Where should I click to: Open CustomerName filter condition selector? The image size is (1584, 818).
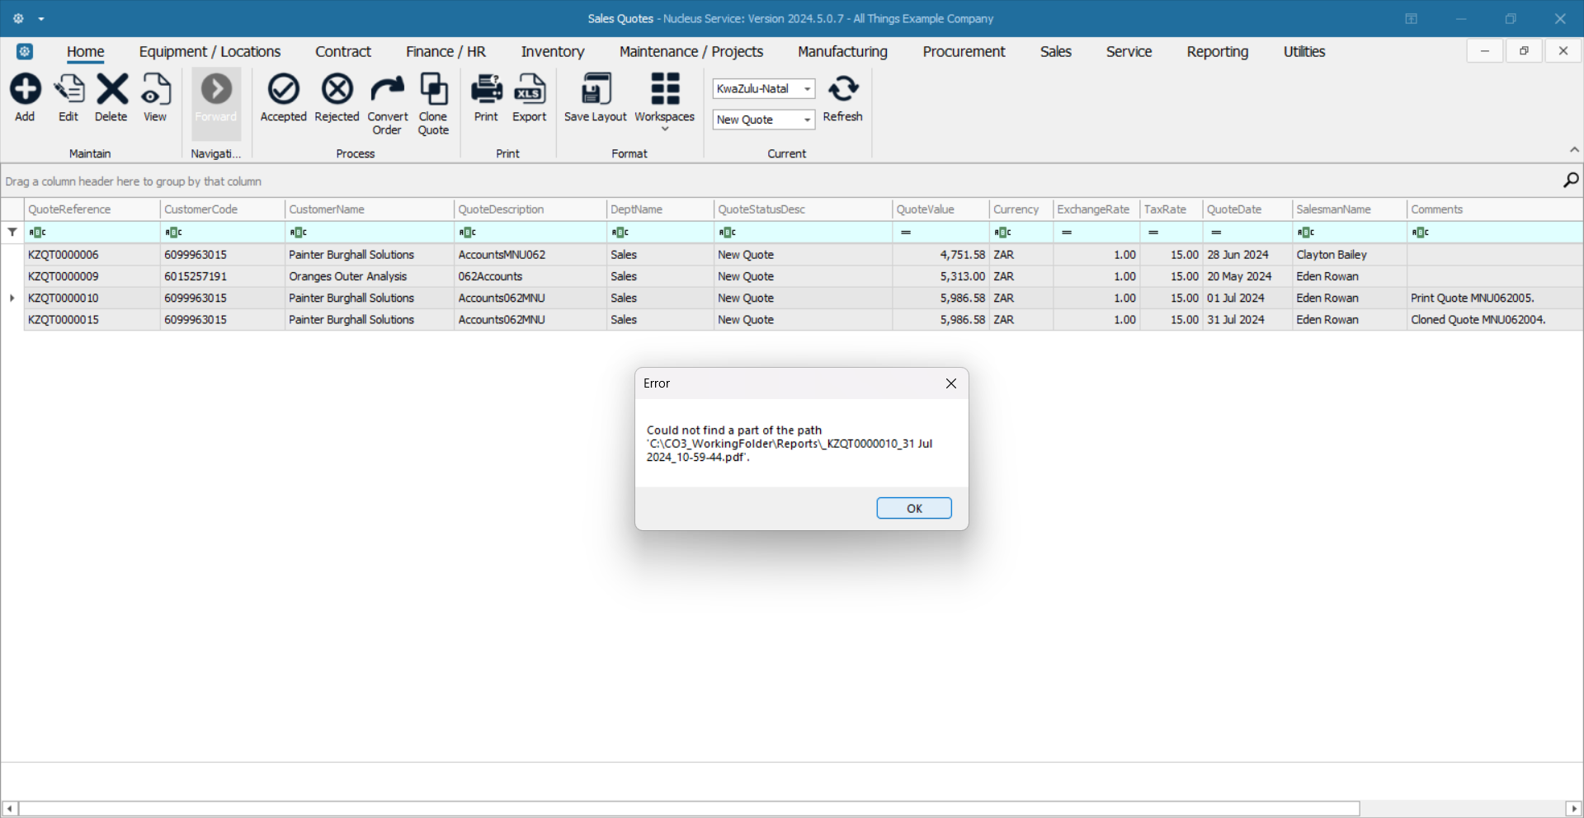298,233
